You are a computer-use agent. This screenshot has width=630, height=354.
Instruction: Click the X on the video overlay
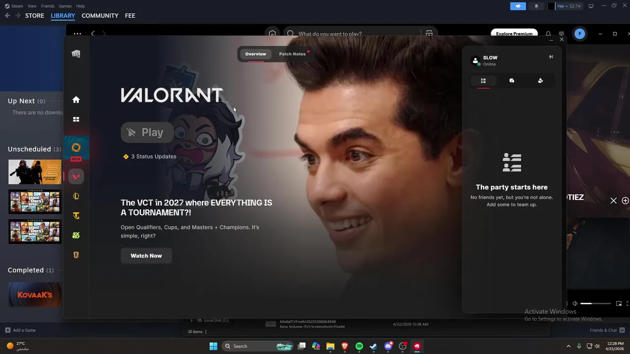(x=613, y=201)
